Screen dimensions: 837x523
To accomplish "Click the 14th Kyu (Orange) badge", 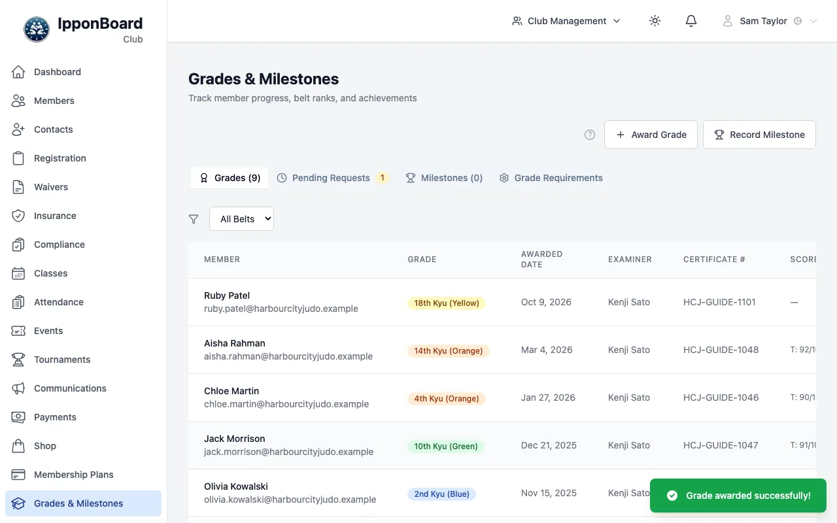I will click(449, 350).
